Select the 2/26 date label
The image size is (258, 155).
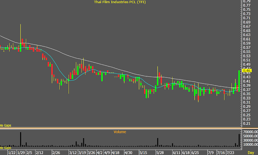point(56,153)
